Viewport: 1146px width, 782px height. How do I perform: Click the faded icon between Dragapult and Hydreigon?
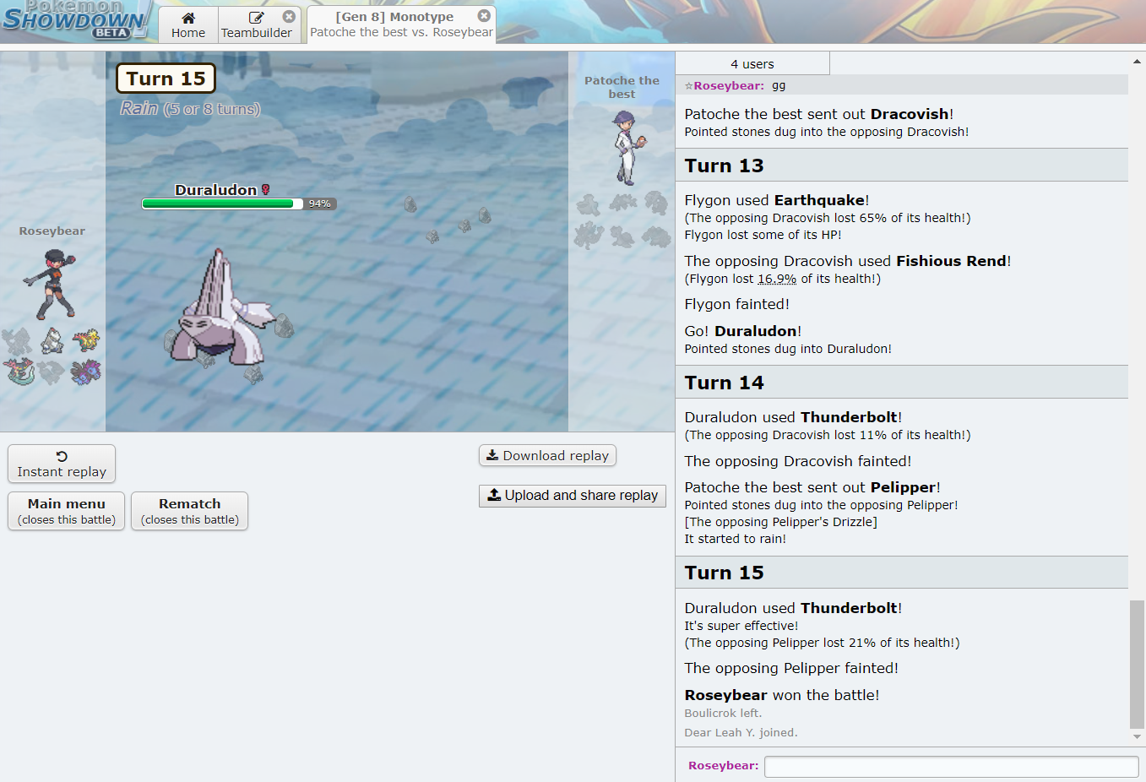(x=52, y=372)
